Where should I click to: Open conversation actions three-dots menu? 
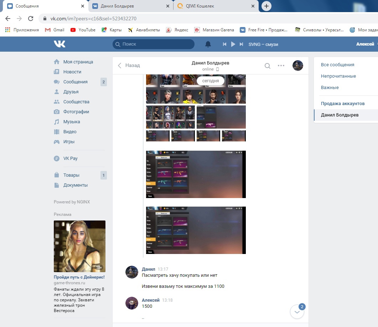pyautogui.click(x=281, y=66)
